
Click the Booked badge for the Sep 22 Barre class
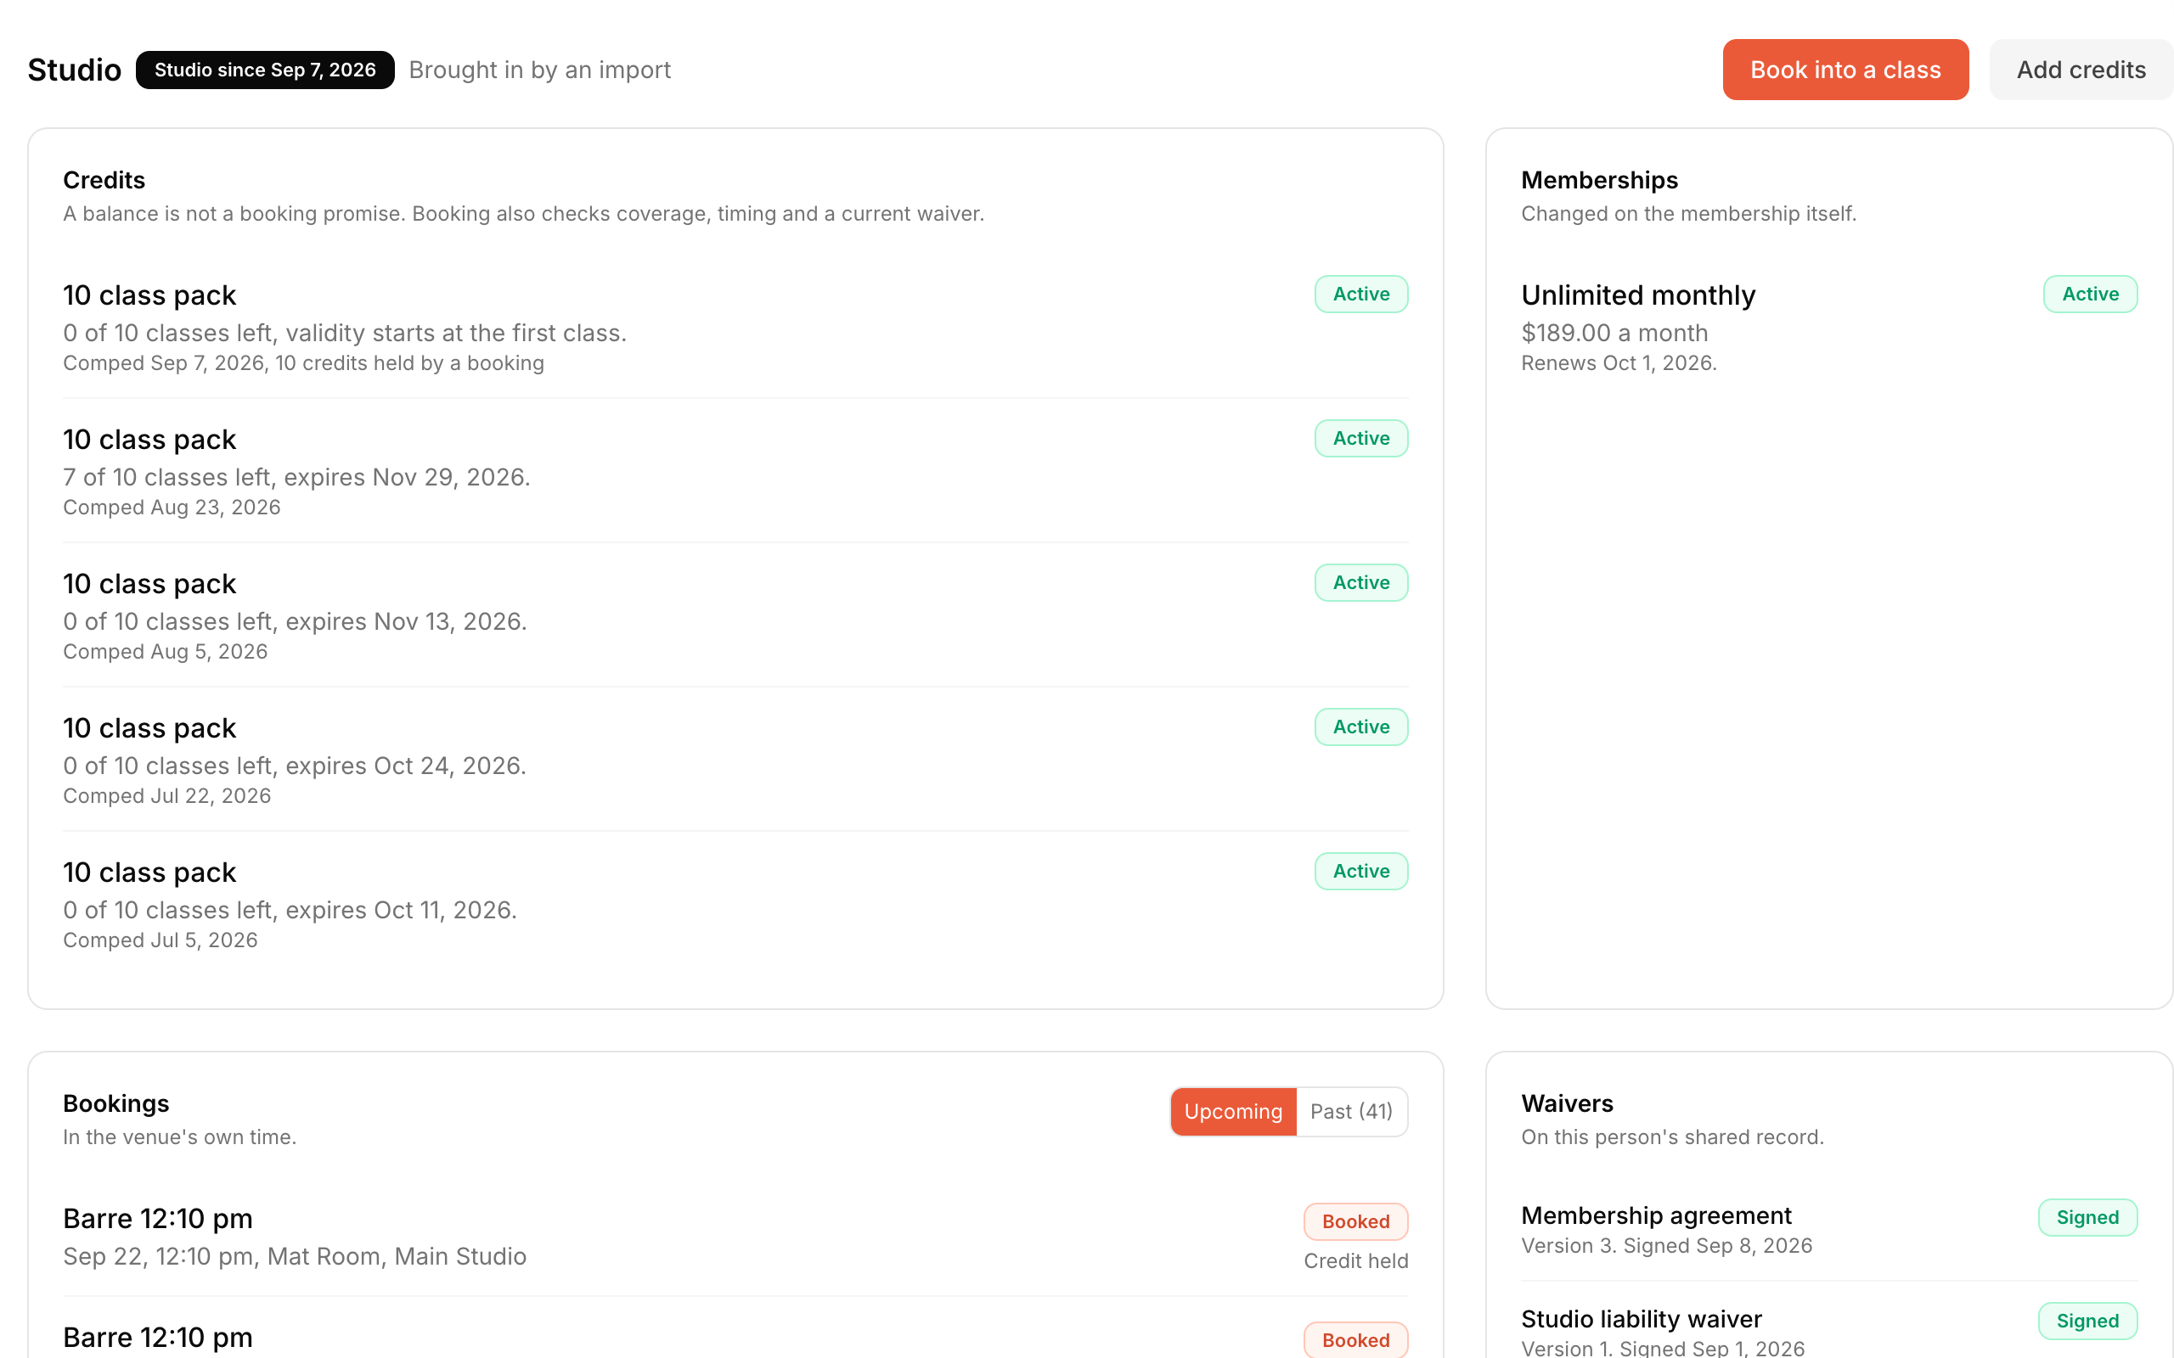(x=1355, y=1221)
